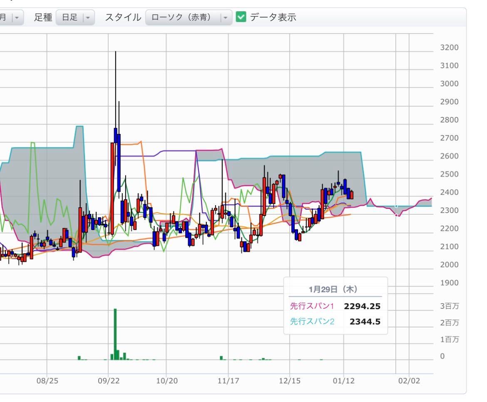Click the cyan 先行スパン2 marker dot on chart
This screenshot has width=487, height=402.
pos(396,206)
